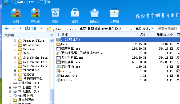This screenshot has height=104, width=180.
Task: Expand the QMDownload tree node
Action: (15, 45)
